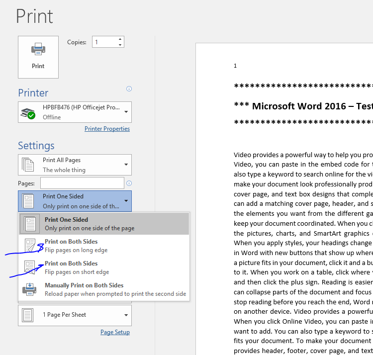
Task: Decrease copies with the down spinner arrow
Action: (x=120, y=45)
